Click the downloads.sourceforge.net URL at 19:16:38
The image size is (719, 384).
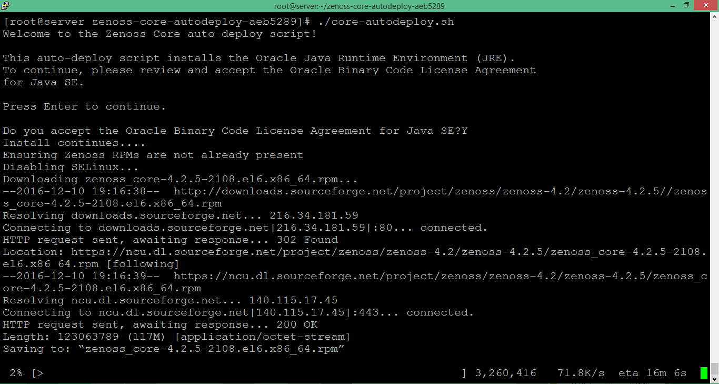[x=440, y=192]
